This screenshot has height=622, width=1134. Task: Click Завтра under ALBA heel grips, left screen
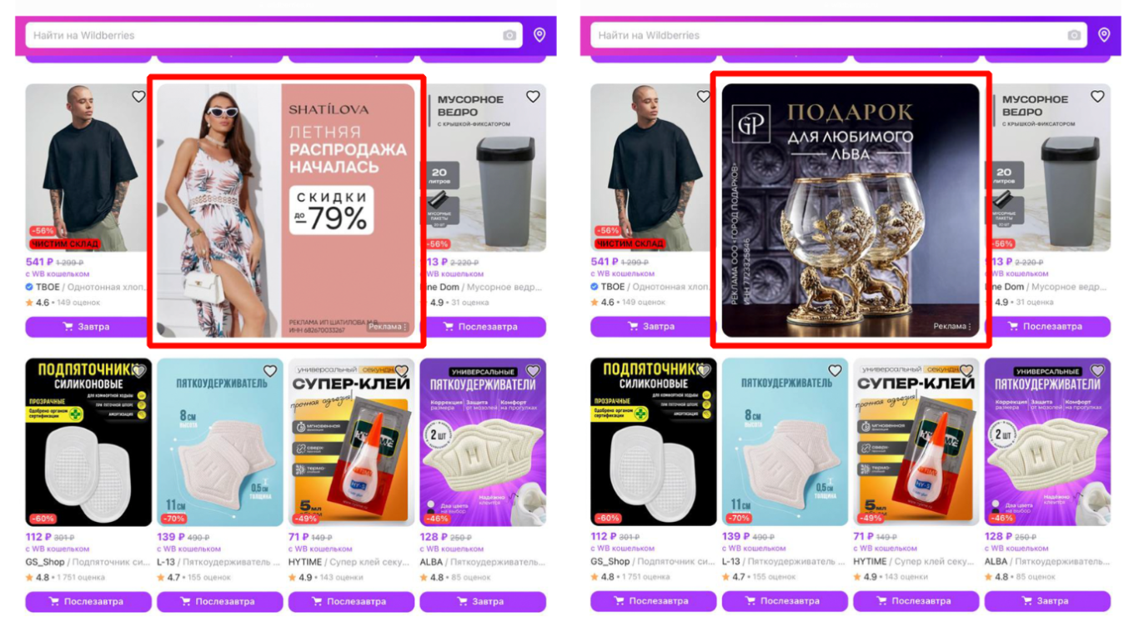tap(483, 601)
